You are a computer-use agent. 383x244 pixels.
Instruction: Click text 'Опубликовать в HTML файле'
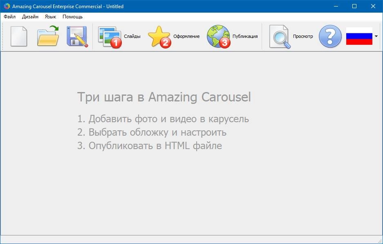coord(155,145)
